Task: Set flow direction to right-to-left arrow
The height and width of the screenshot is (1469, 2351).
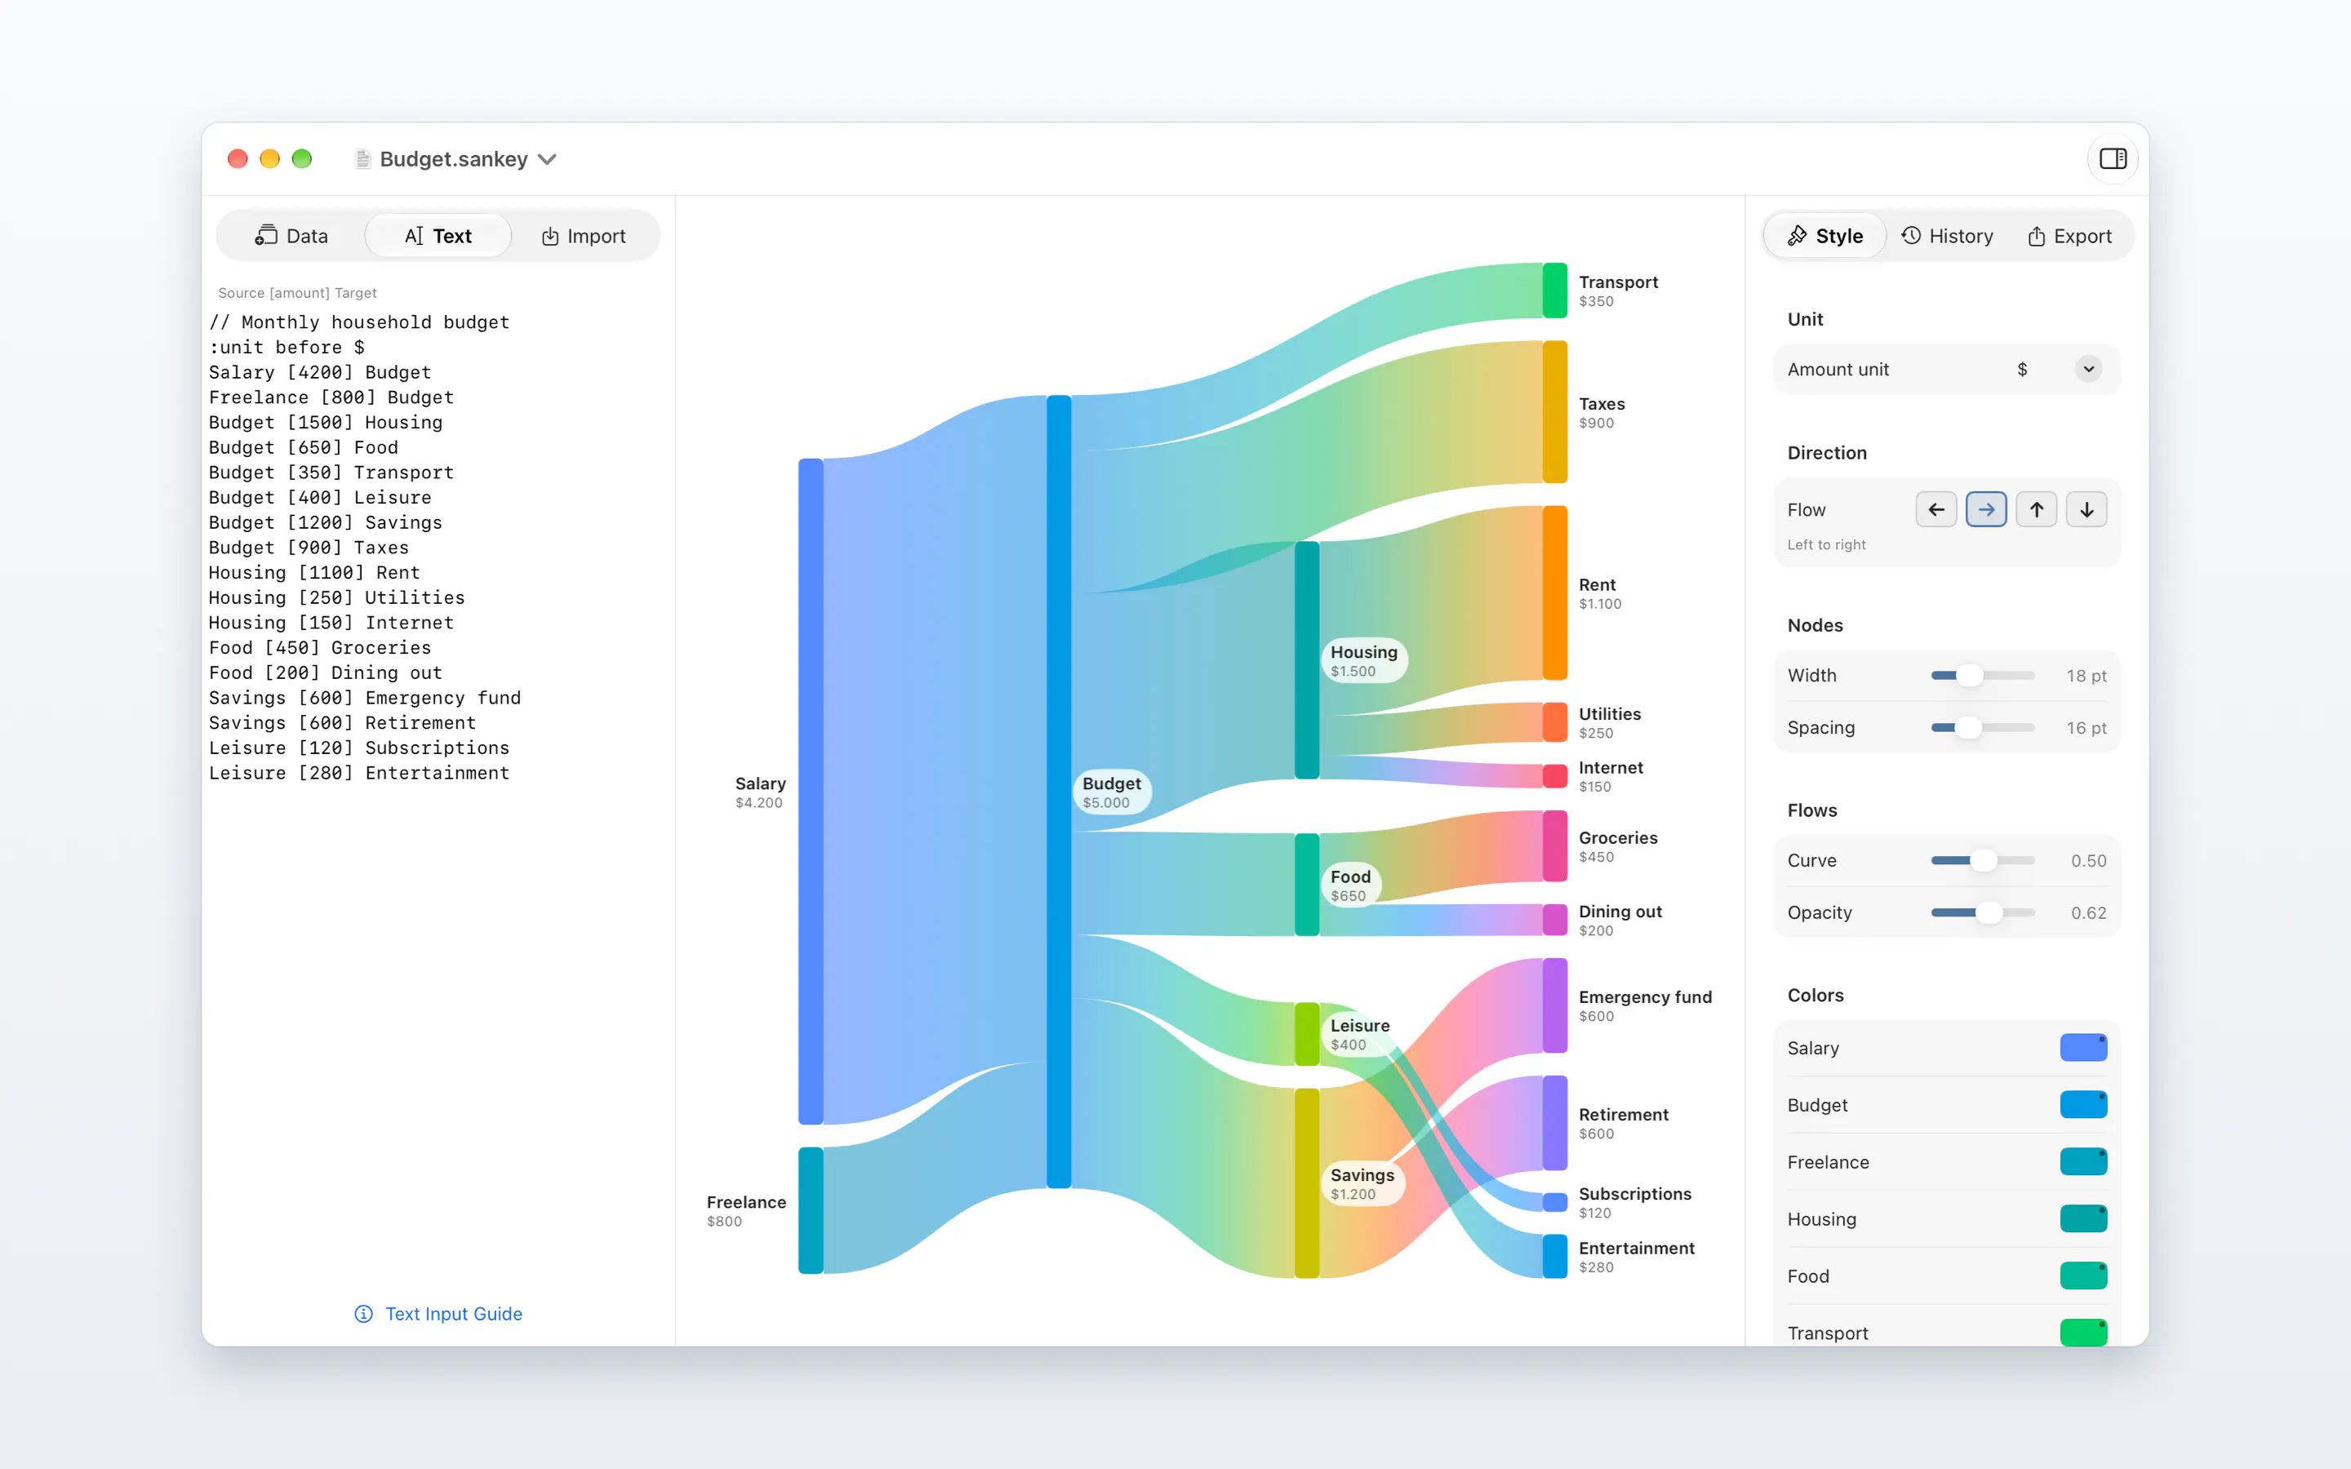Action: tap(1936, 509)
